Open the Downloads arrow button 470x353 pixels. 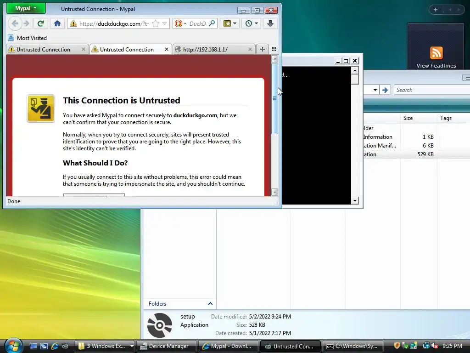(270, 23)
